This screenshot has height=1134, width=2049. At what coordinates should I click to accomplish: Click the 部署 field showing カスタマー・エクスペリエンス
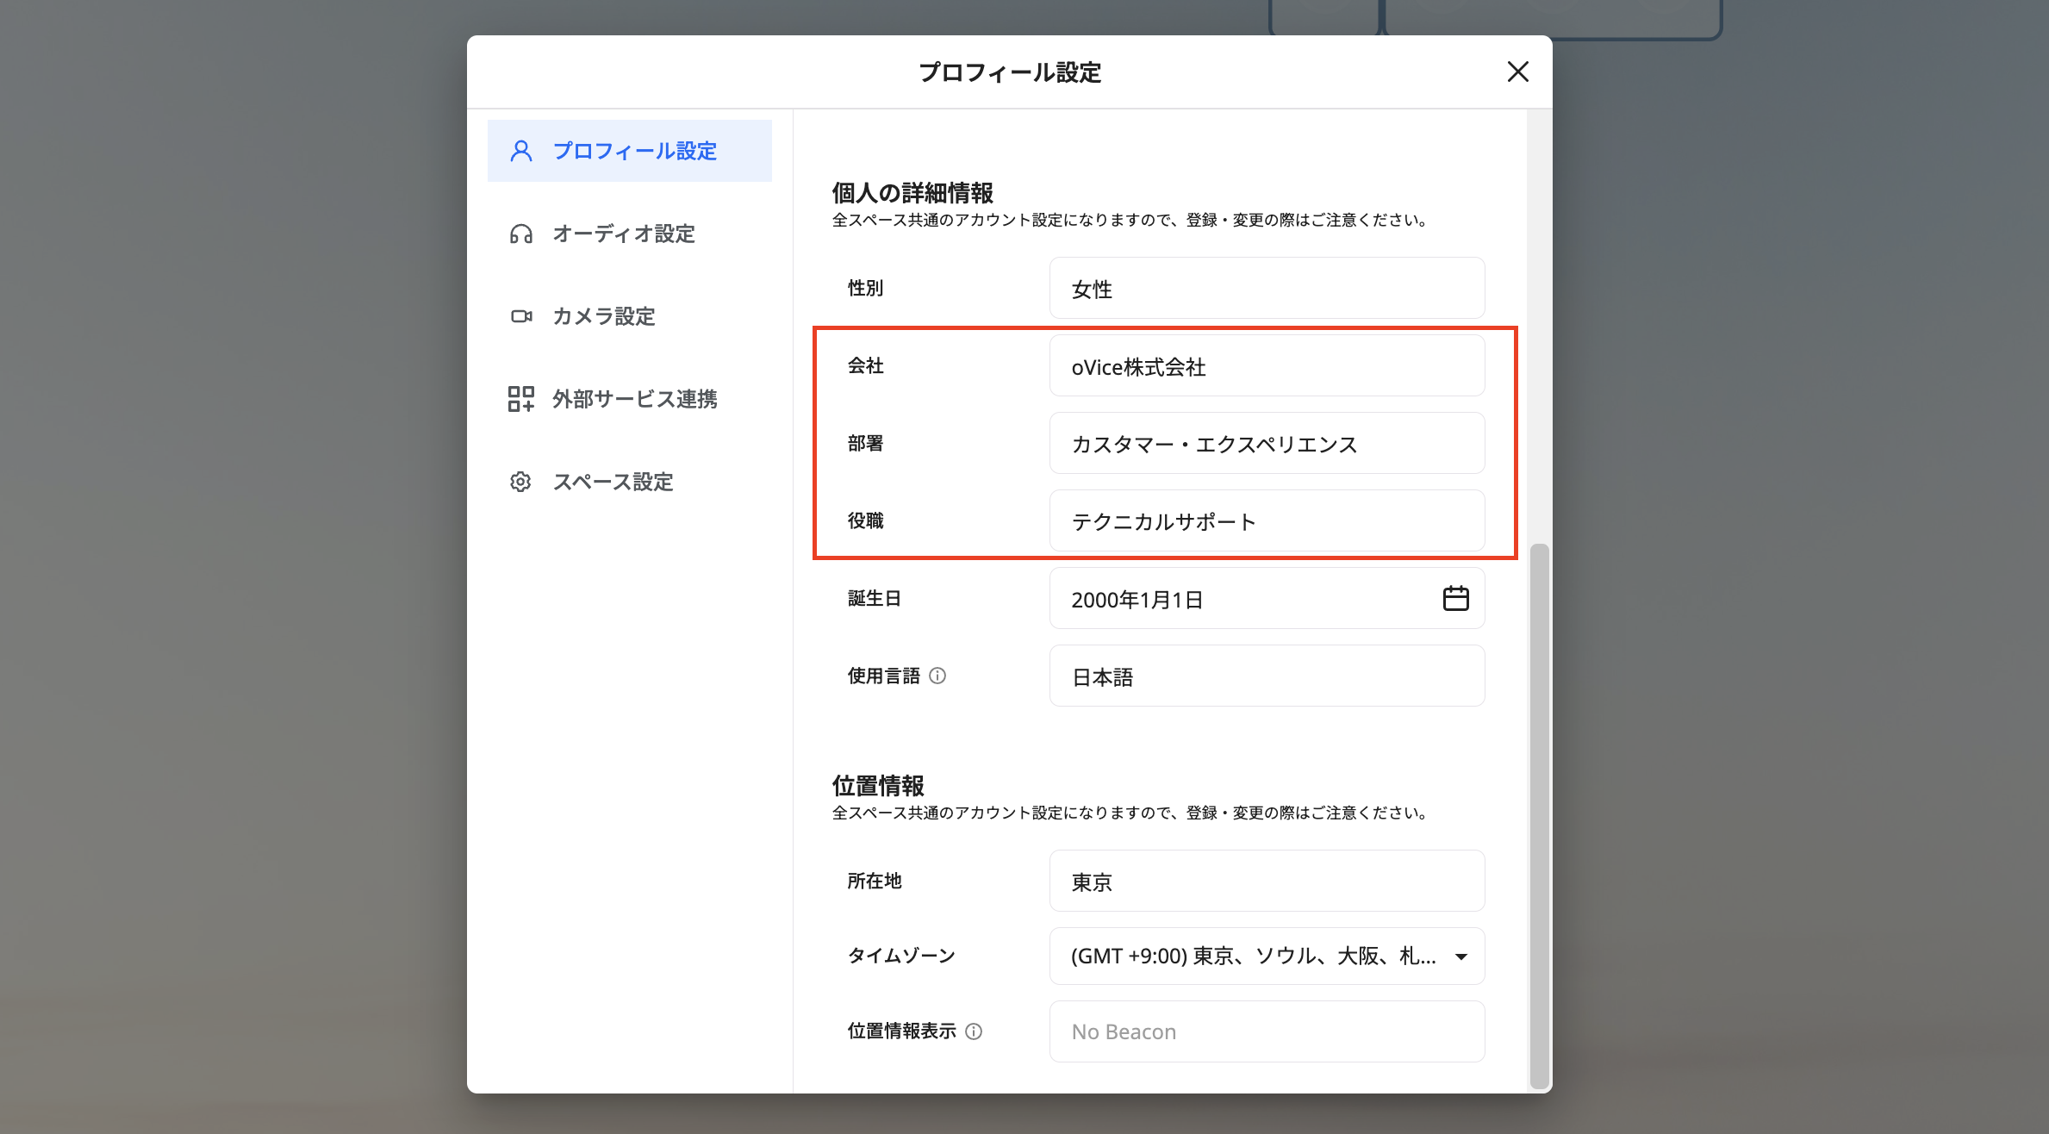pos(1267,443)
